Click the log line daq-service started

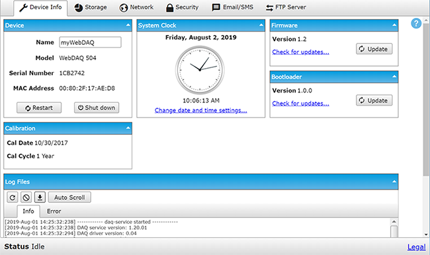[128, 222]
